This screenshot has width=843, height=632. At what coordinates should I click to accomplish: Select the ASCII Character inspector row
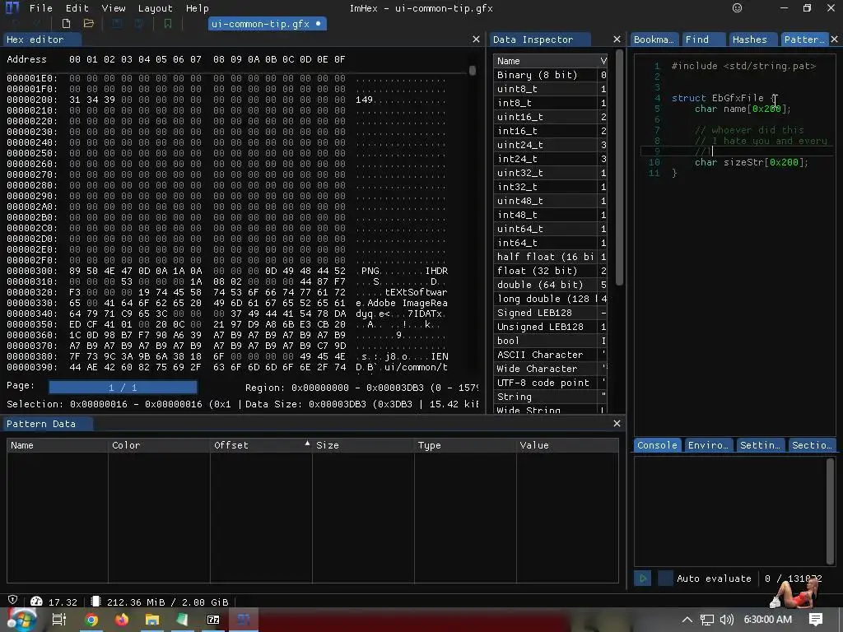(550, 354)
